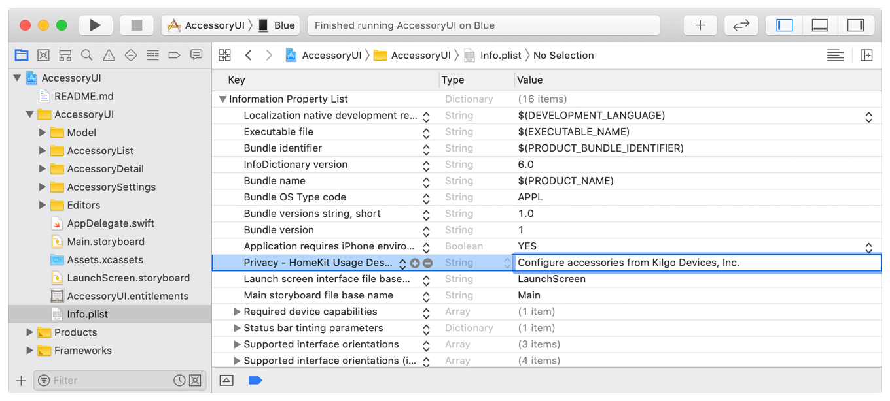The height and width of the screenshot is (401, 890).
Task: Expand Status bar tinting parameters
Action: pos(238,328)
